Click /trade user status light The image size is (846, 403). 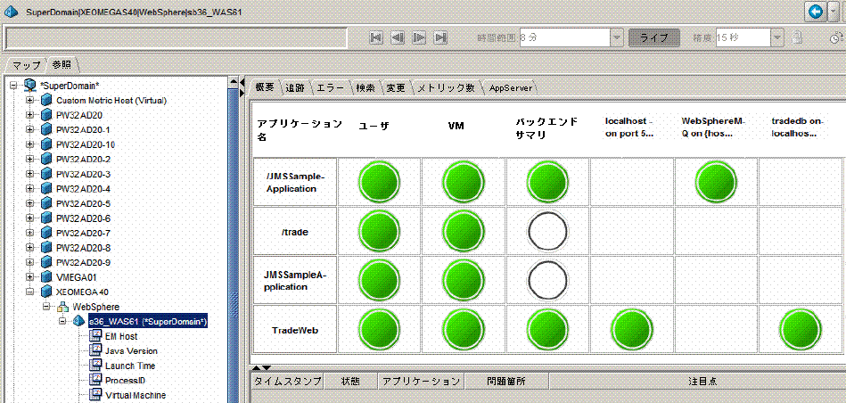379,232
